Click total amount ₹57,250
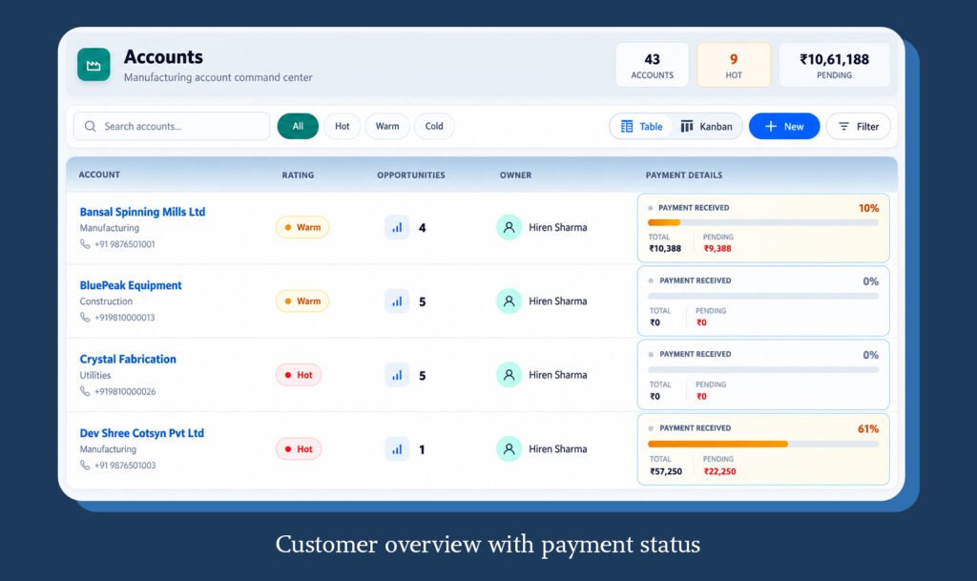The height and width of the screenshot is (581, 977). tap(665, 471)
